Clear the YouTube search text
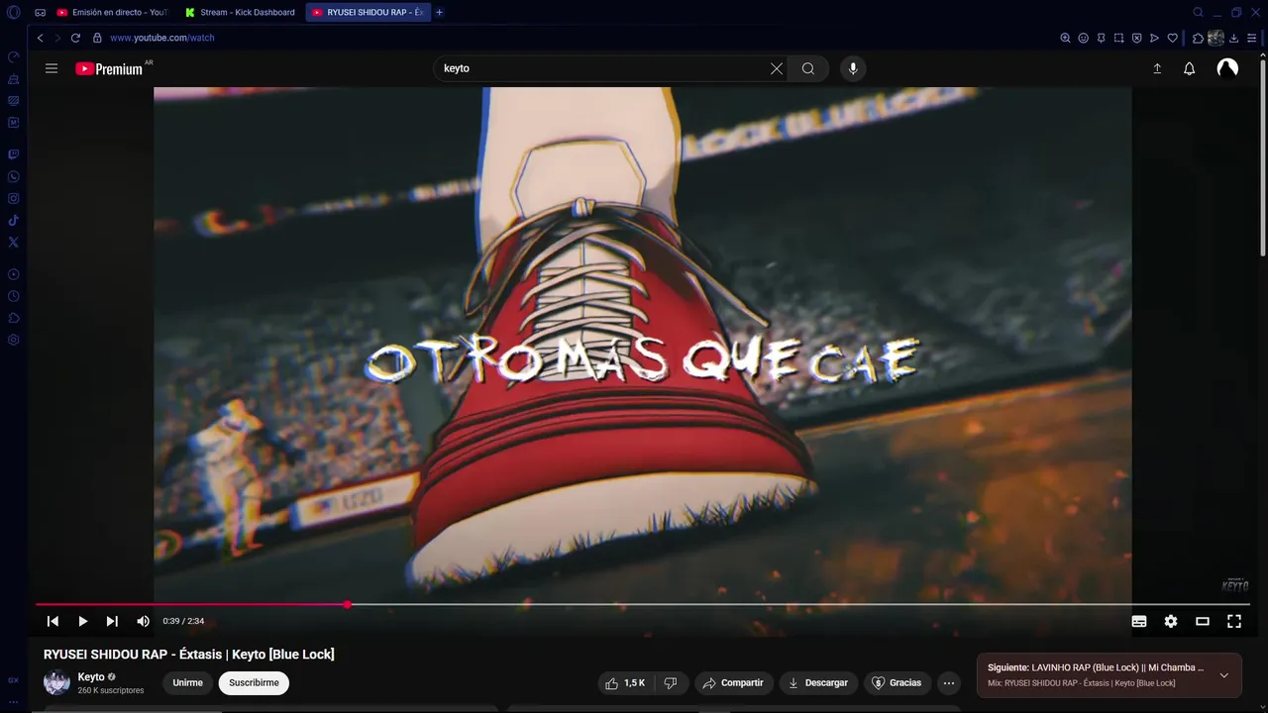The width and height of the screenshot is (1268, 713). pyautogui.click(x=777, y=68)
